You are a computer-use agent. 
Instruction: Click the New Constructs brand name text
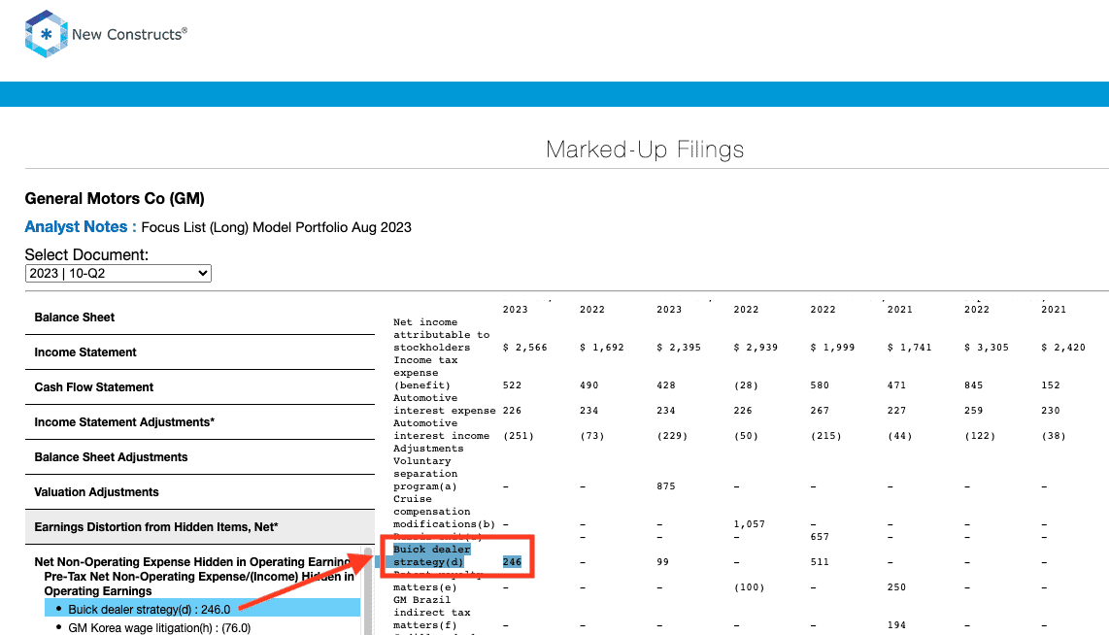[x=129, y=34]
